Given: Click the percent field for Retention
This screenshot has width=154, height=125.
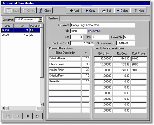Looking at the screenshot, I should 86,82.
